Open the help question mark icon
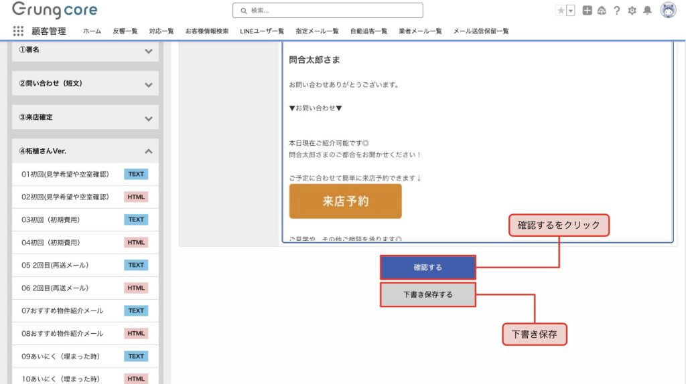Image resolution: width=686 pixels, height=384 pixels. [x=616, y=11]
